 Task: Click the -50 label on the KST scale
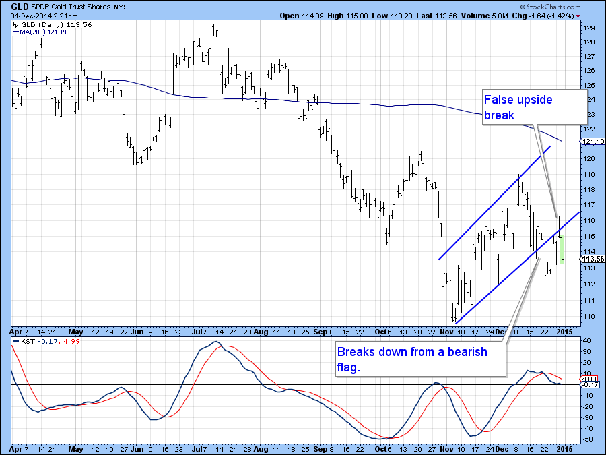[586, 440]
